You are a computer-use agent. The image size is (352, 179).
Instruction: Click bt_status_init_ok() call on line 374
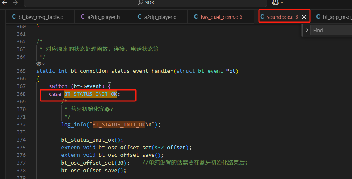coord(92,140)
